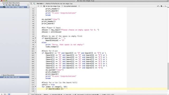Open the pencil markers menu icon
The width and height of the screenshot is (169, 95).
[x=158, y=6]
